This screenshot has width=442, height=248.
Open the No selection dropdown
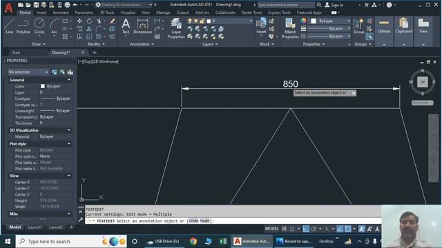pyautogui.click(x=28, y=72)
